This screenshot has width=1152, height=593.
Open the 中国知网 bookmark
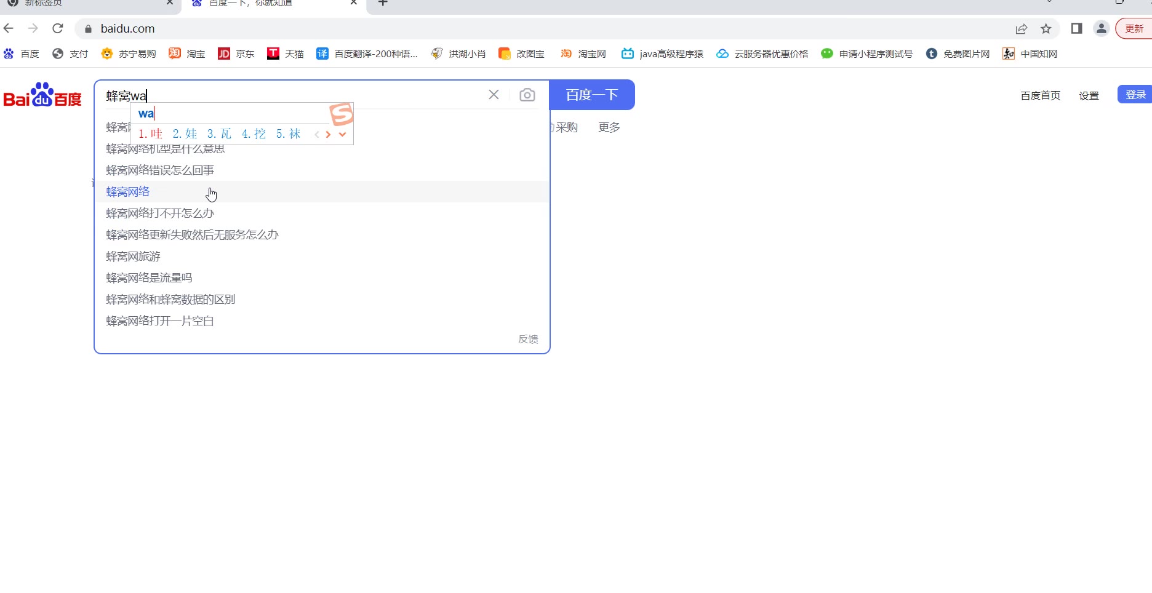(x=1030, y=54)
